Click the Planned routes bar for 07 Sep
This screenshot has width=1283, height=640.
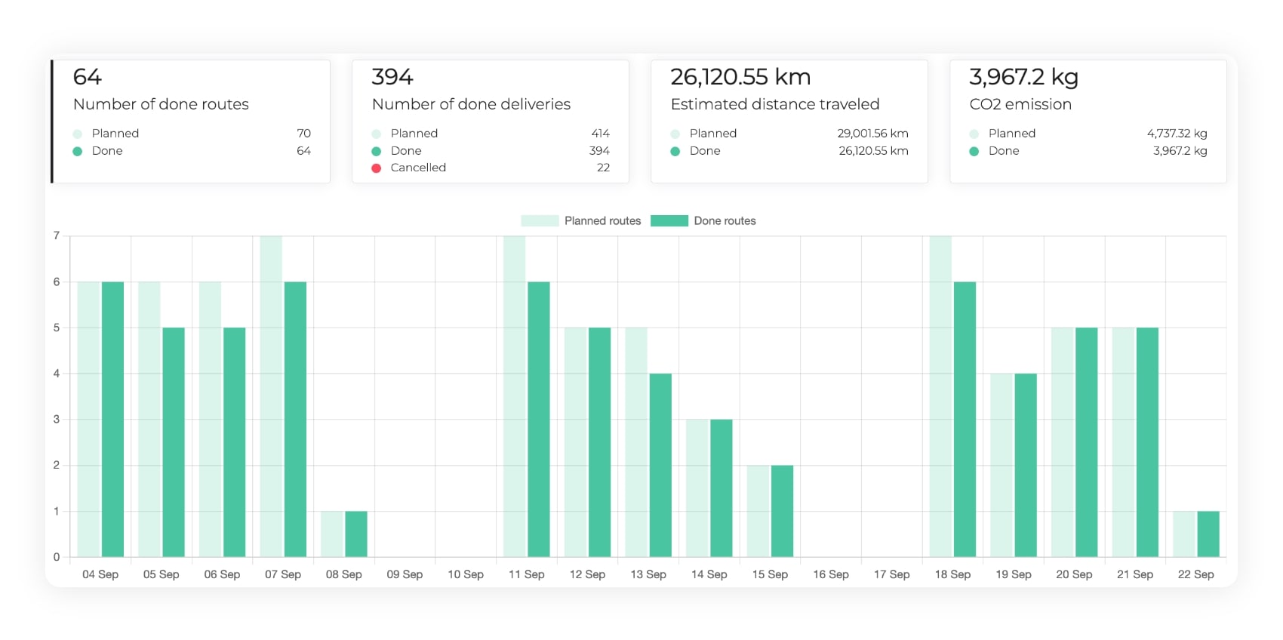(271, 396)
